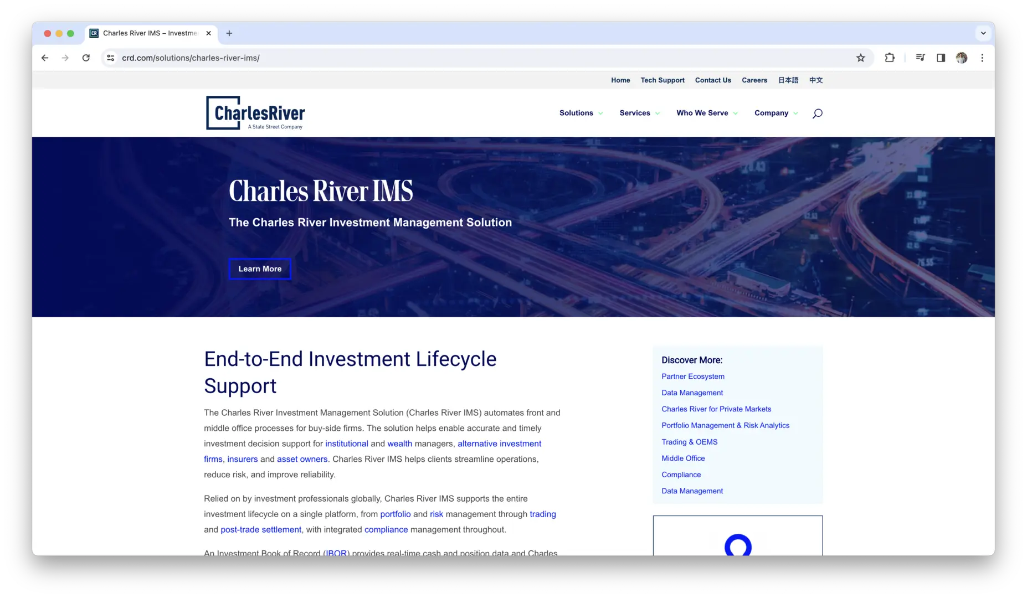The image size is (1027, 598).
Task: Click the 'Charles River IMS' hero title
Action: point(321,191)
